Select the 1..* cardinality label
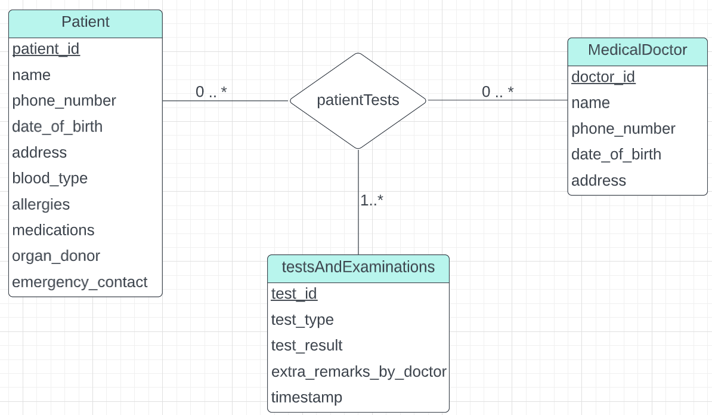 372,201
